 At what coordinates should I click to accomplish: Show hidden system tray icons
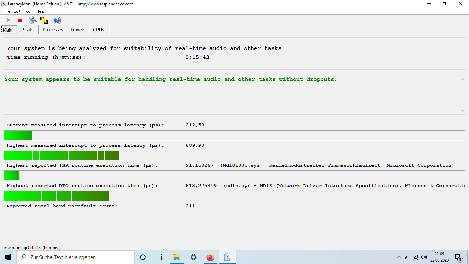399,257
